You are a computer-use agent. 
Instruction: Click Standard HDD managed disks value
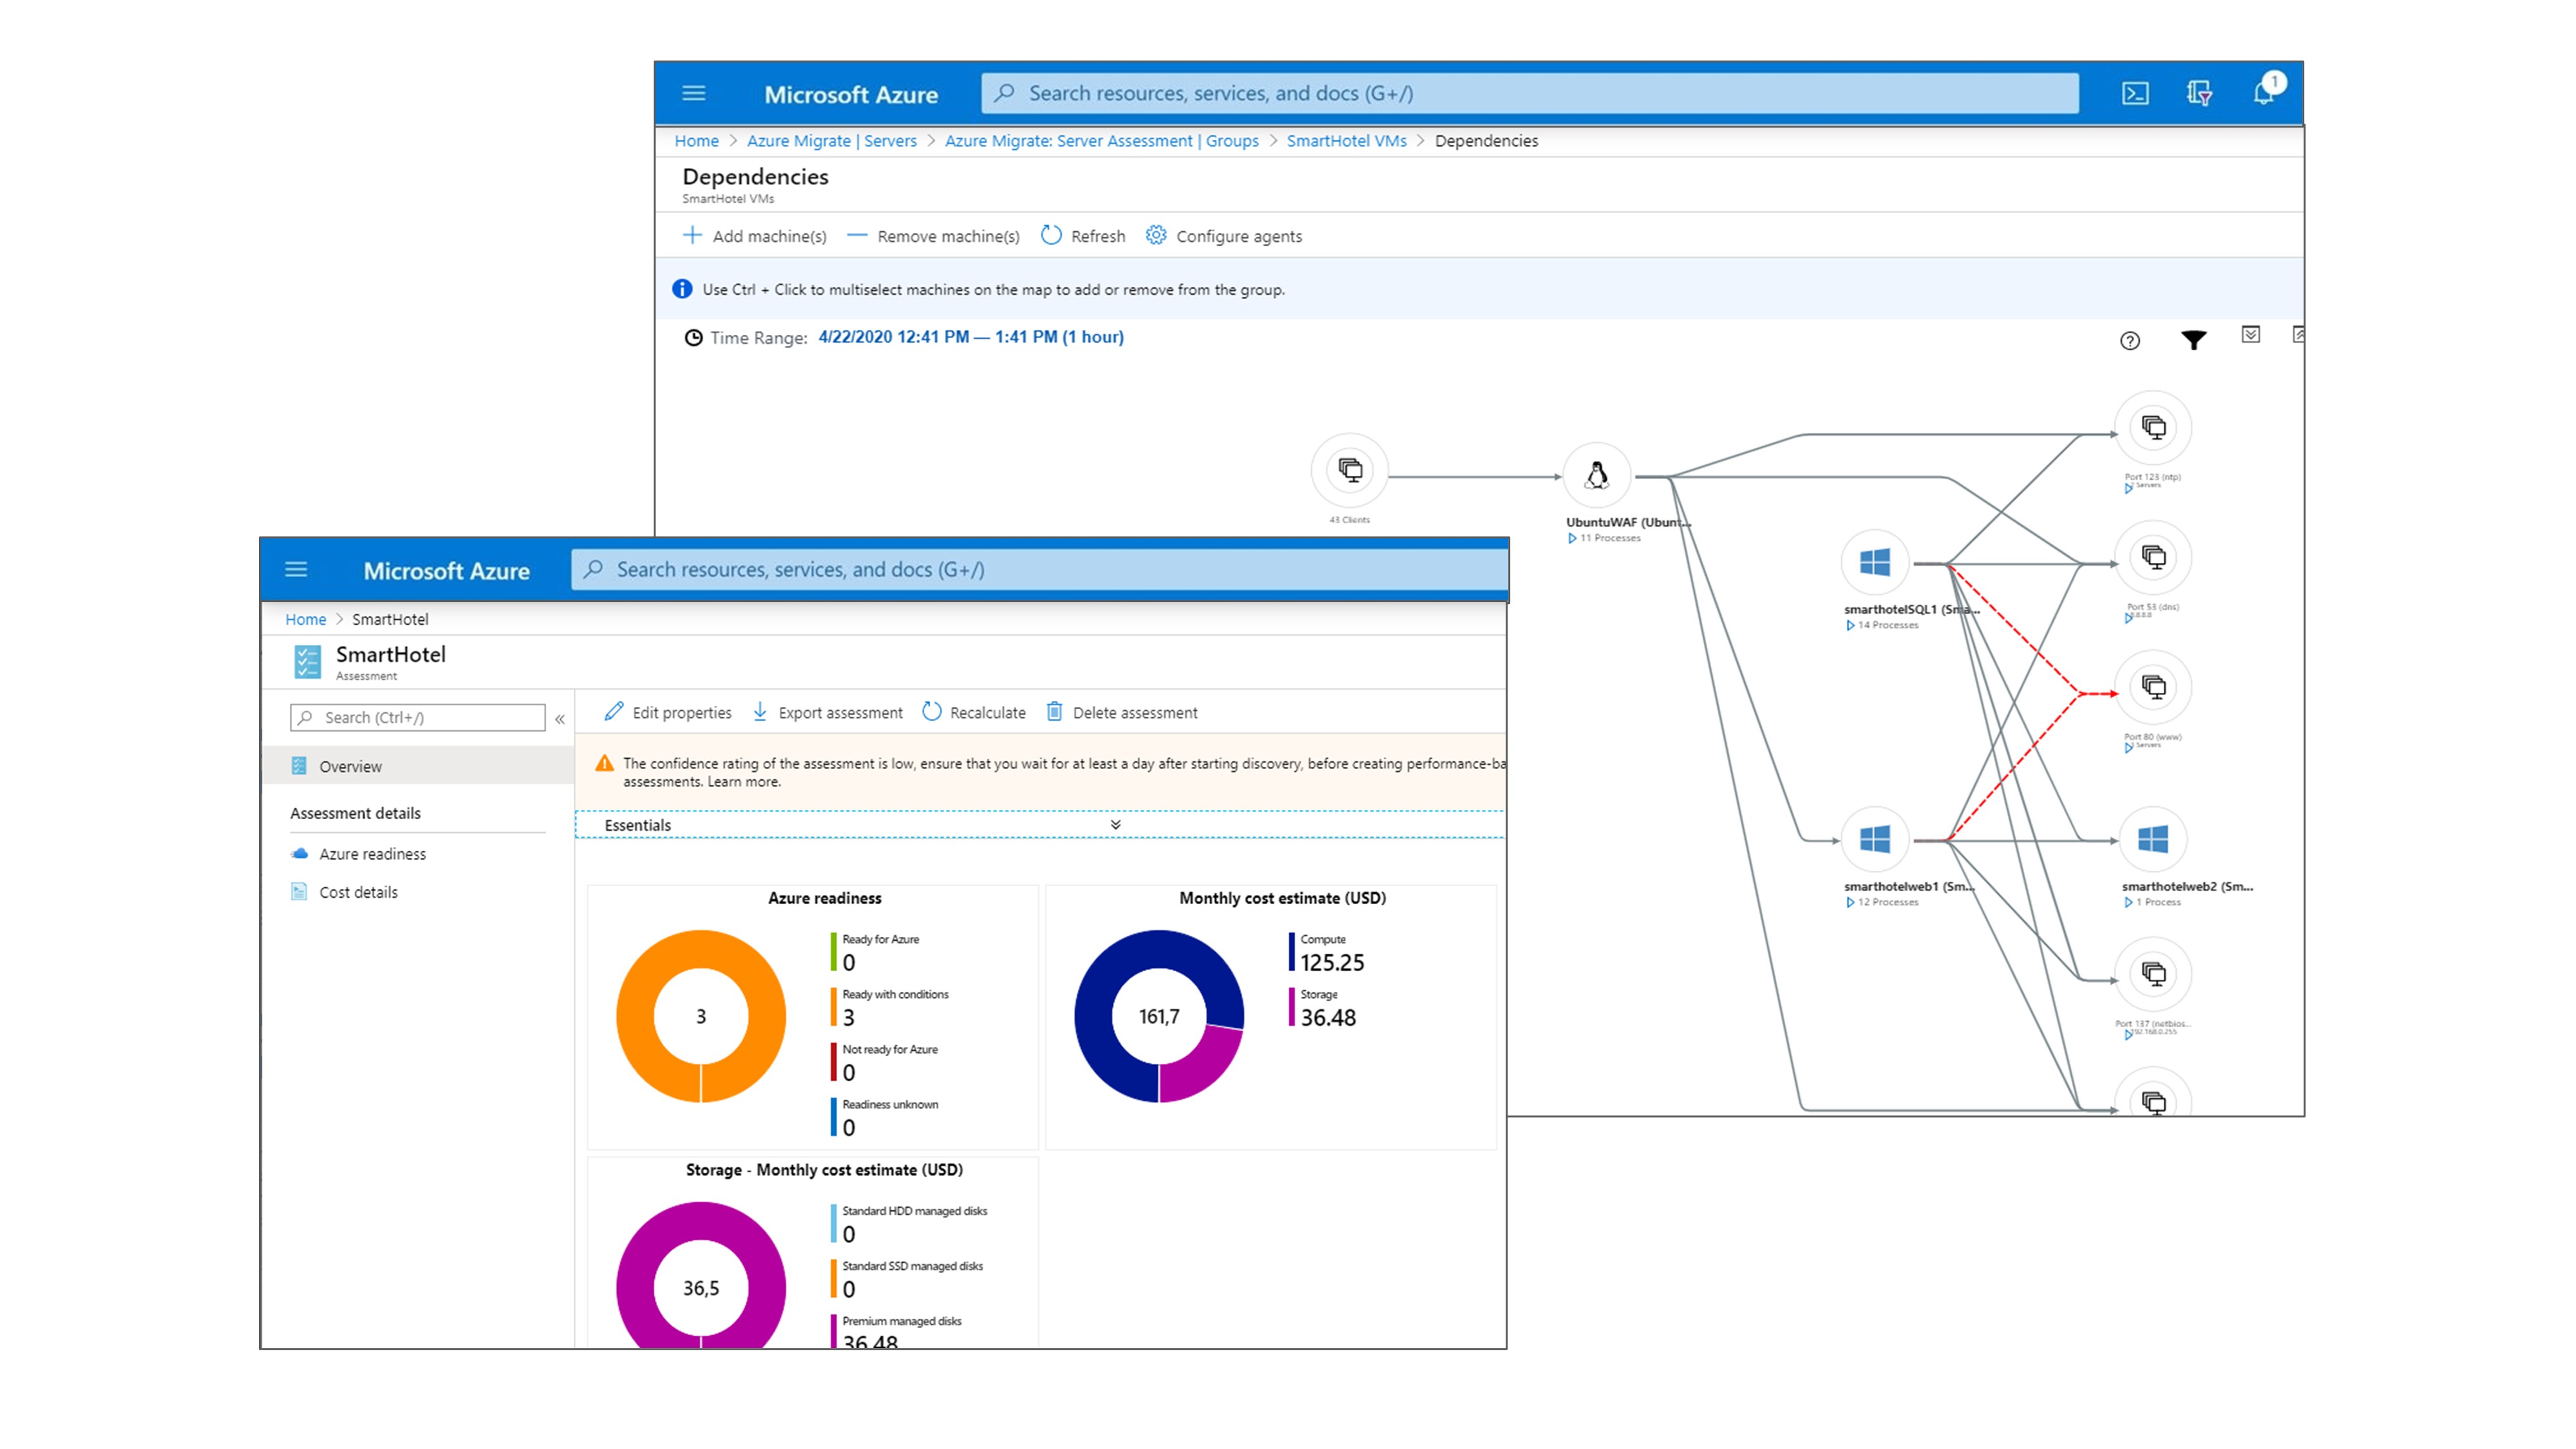point(848,1234)
